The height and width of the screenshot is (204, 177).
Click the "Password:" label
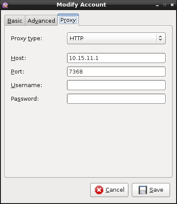(25, 99)
